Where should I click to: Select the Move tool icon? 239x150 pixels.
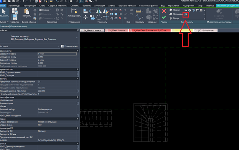(x=86, y=17)
